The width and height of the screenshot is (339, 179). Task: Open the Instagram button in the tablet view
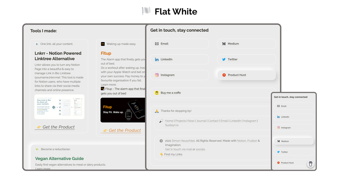point(179,75)
